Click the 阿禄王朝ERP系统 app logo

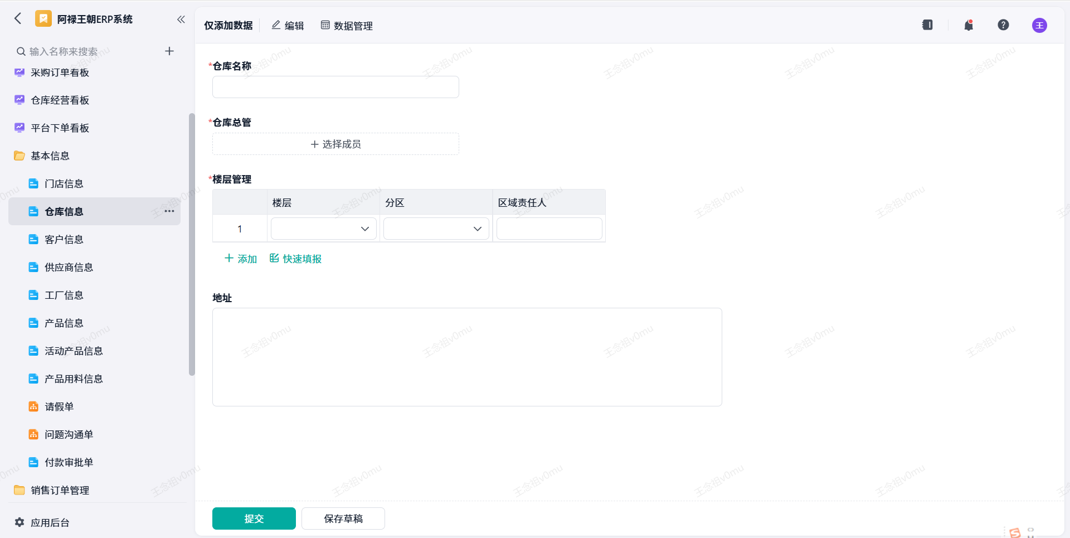(x=43, y=18)
